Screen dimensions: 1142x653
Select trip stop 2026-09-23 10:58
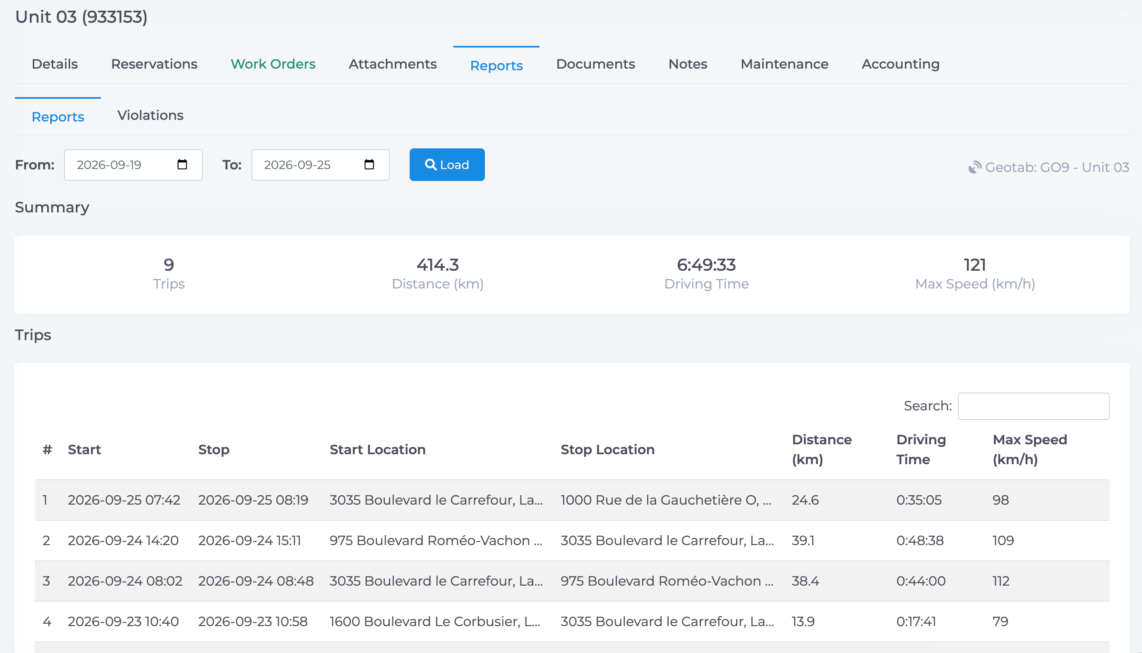point(253,621)
